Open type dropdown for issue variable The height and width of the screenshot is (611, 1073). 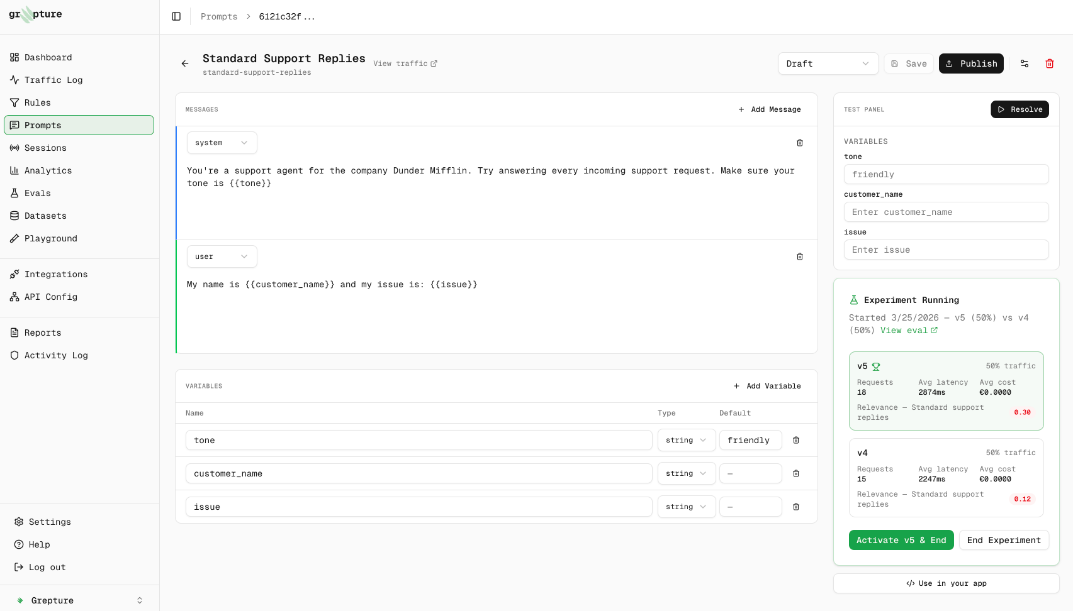[x=687, y=507]
